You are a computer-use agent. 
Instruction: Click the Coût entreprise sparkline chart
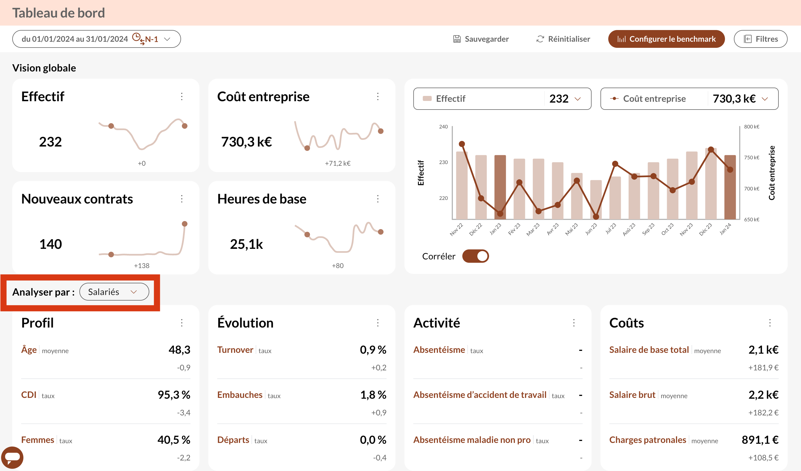point(339,135)
